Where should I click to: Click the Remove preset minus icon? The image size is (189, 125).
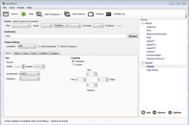click(154, 112)
